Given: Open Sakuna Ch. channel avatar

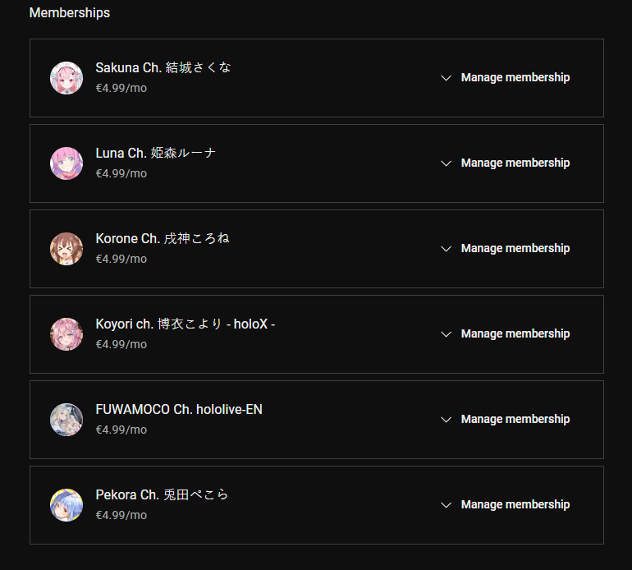Looking at the screenshot, I should tap(66, 78).
